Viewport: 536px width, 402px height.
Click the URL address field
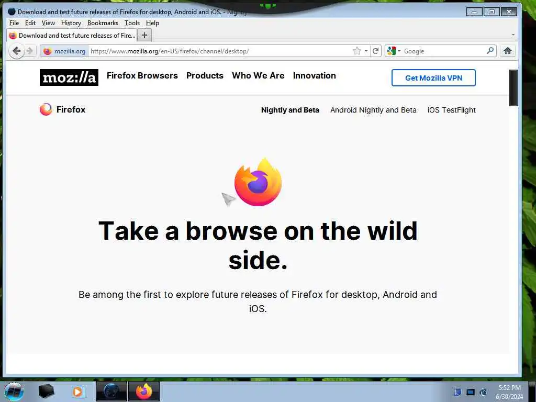pyautogui.click(x=220, y=51)
